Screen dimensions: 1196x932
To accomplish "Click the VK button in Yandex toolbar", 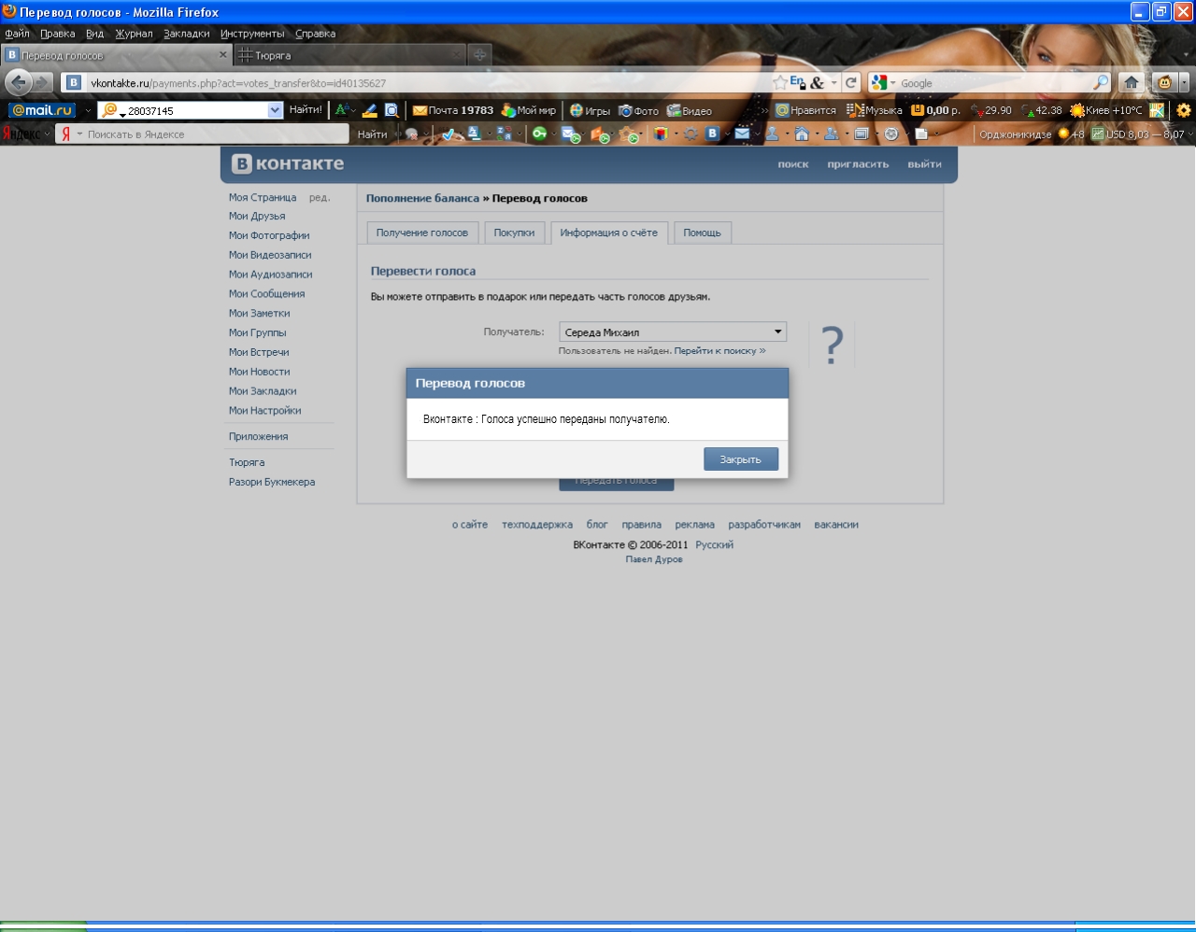I will pyautogui.click(x=712, y=134).
